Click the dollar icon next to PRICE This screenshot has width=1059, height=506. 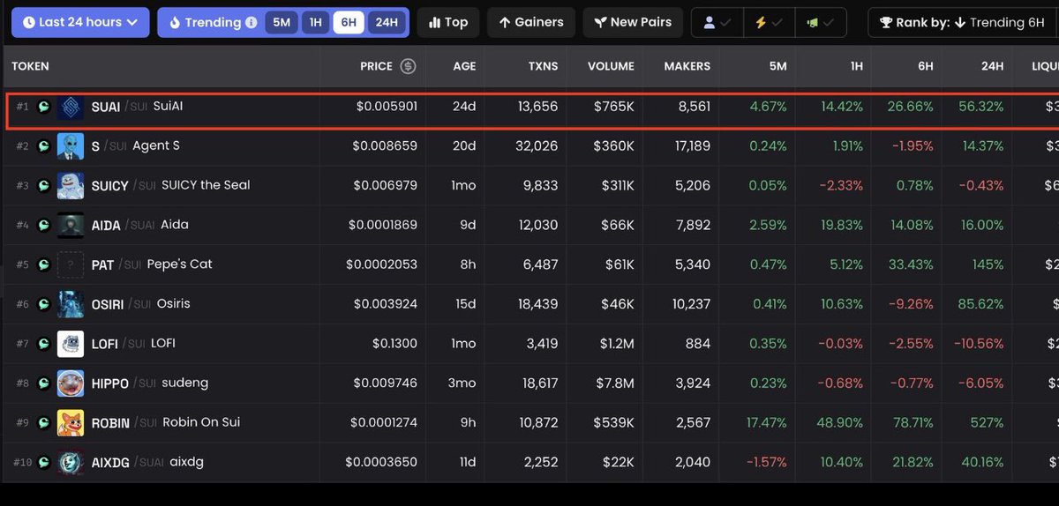click(x=408, y=66)
